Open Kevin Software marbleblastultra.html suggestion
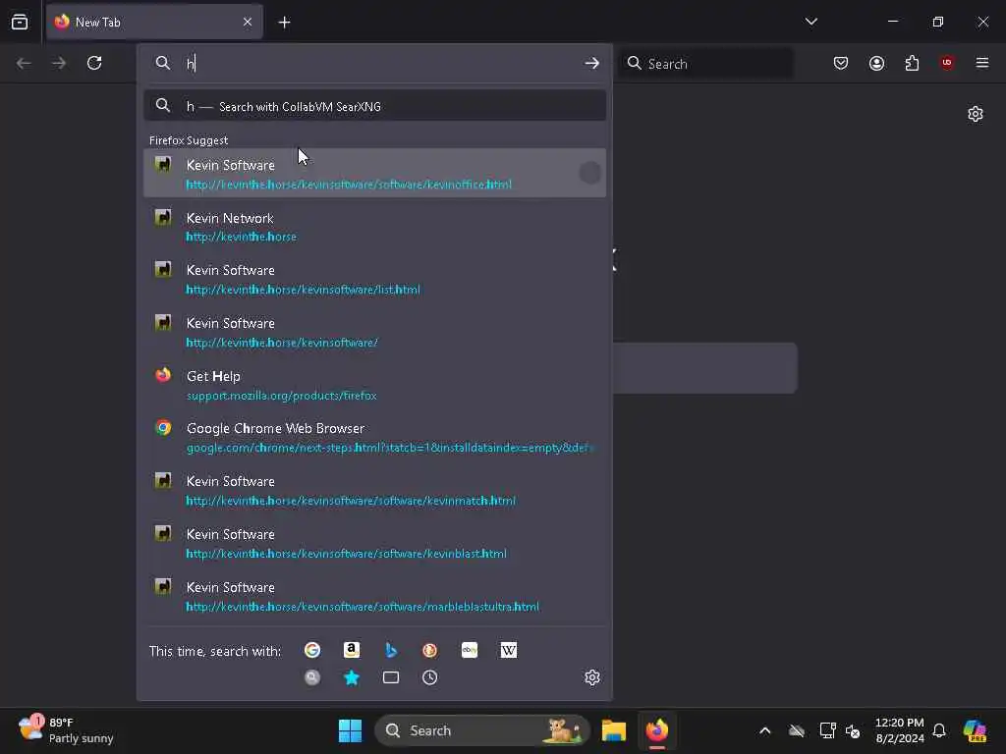The width and height of the screenshot is (1006, 754). pyautogui.click(x=374, y=596)
